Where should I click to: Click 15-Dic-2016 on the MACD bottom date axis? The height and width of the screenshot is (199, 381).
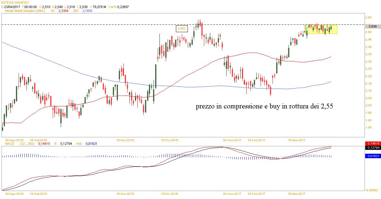169,194
